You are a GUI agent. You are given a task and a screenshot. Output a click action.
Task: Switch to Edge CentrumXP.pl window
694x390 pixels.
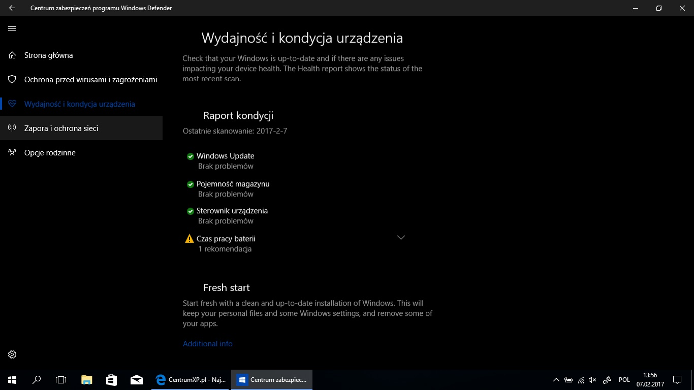(x=191, y=380)
